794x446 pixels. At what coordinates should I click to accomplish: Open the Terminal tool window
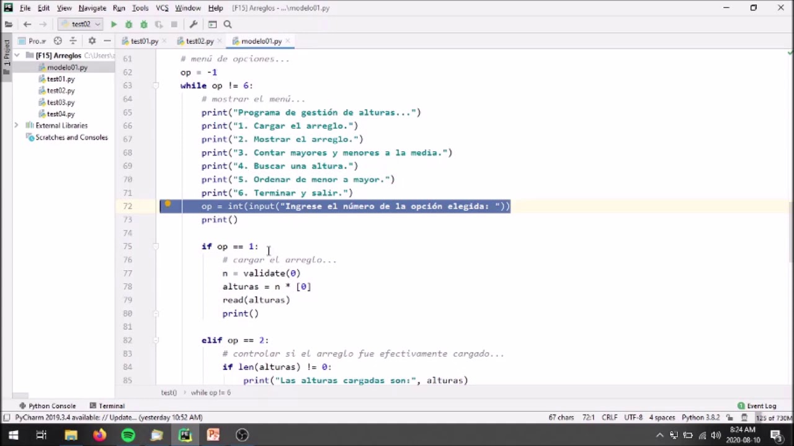tap(107, 406)
